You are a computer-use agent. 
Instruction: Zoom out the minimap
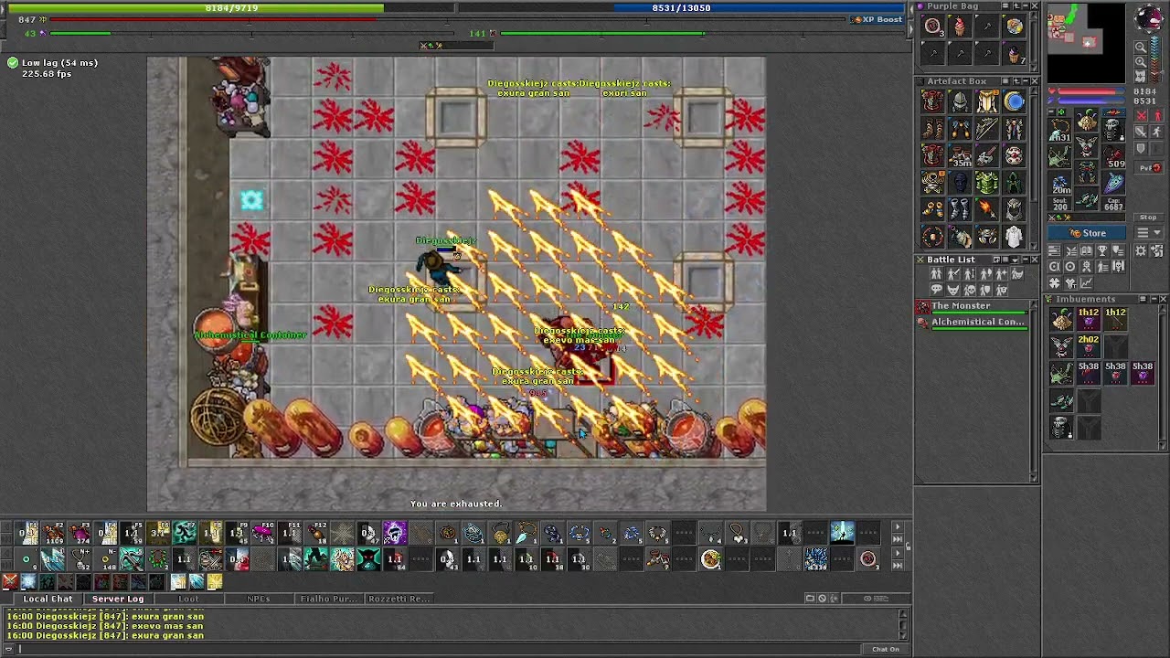pyautogui.click(x=1141, y=47)
